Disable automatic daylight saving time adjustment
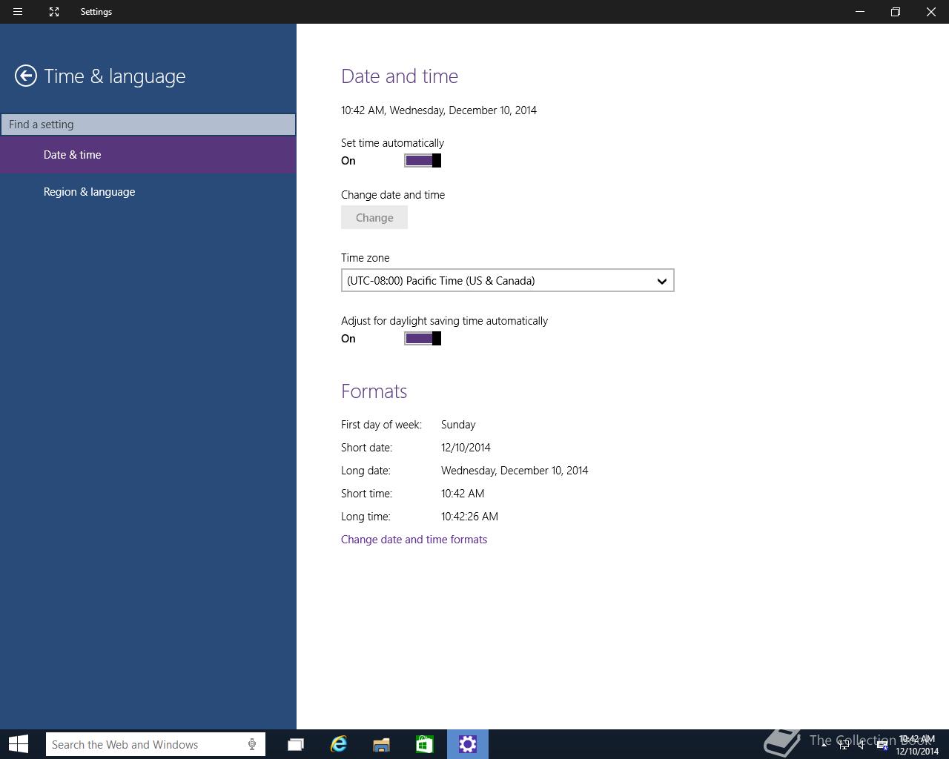 423,339
